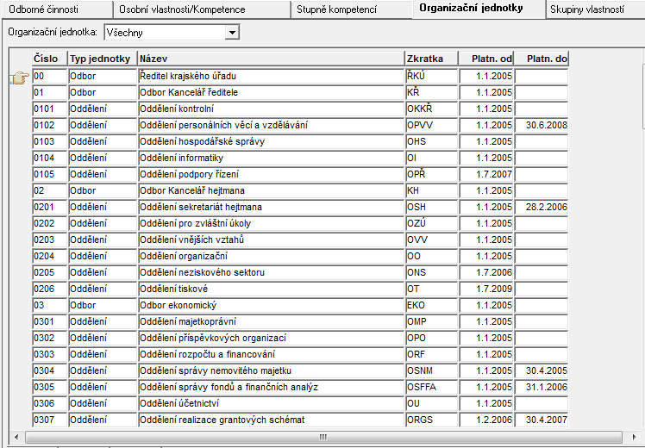Click the horizontal scrollbar thumb
The width and height of the screenshot is (645, 448).
point(323,437)
